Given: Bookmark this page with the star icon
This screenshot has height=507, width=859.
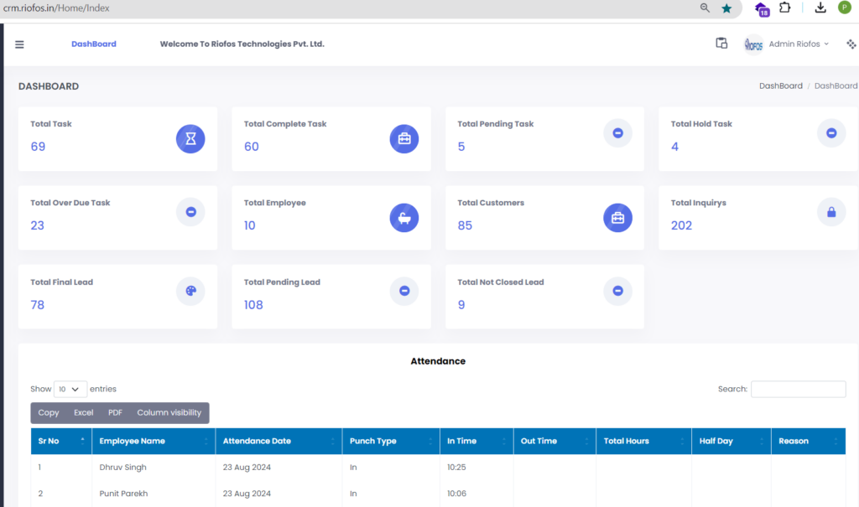Looking at the screenshot, I should point(726,8).
